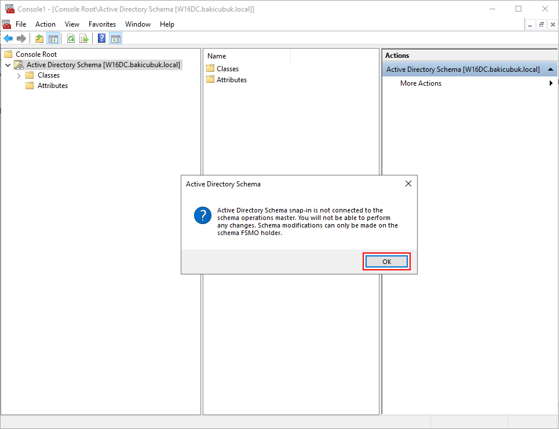Collapse the Actions pane section arrow

point(550,69)
